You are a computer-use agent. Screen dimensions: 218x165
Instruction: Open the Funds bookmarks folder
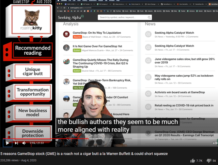tap(141, 11)
